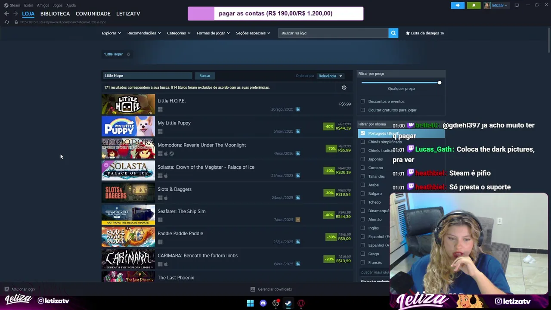Go forward with the right arrow icon
551x310 pixels.
click(x=15, y=14)
